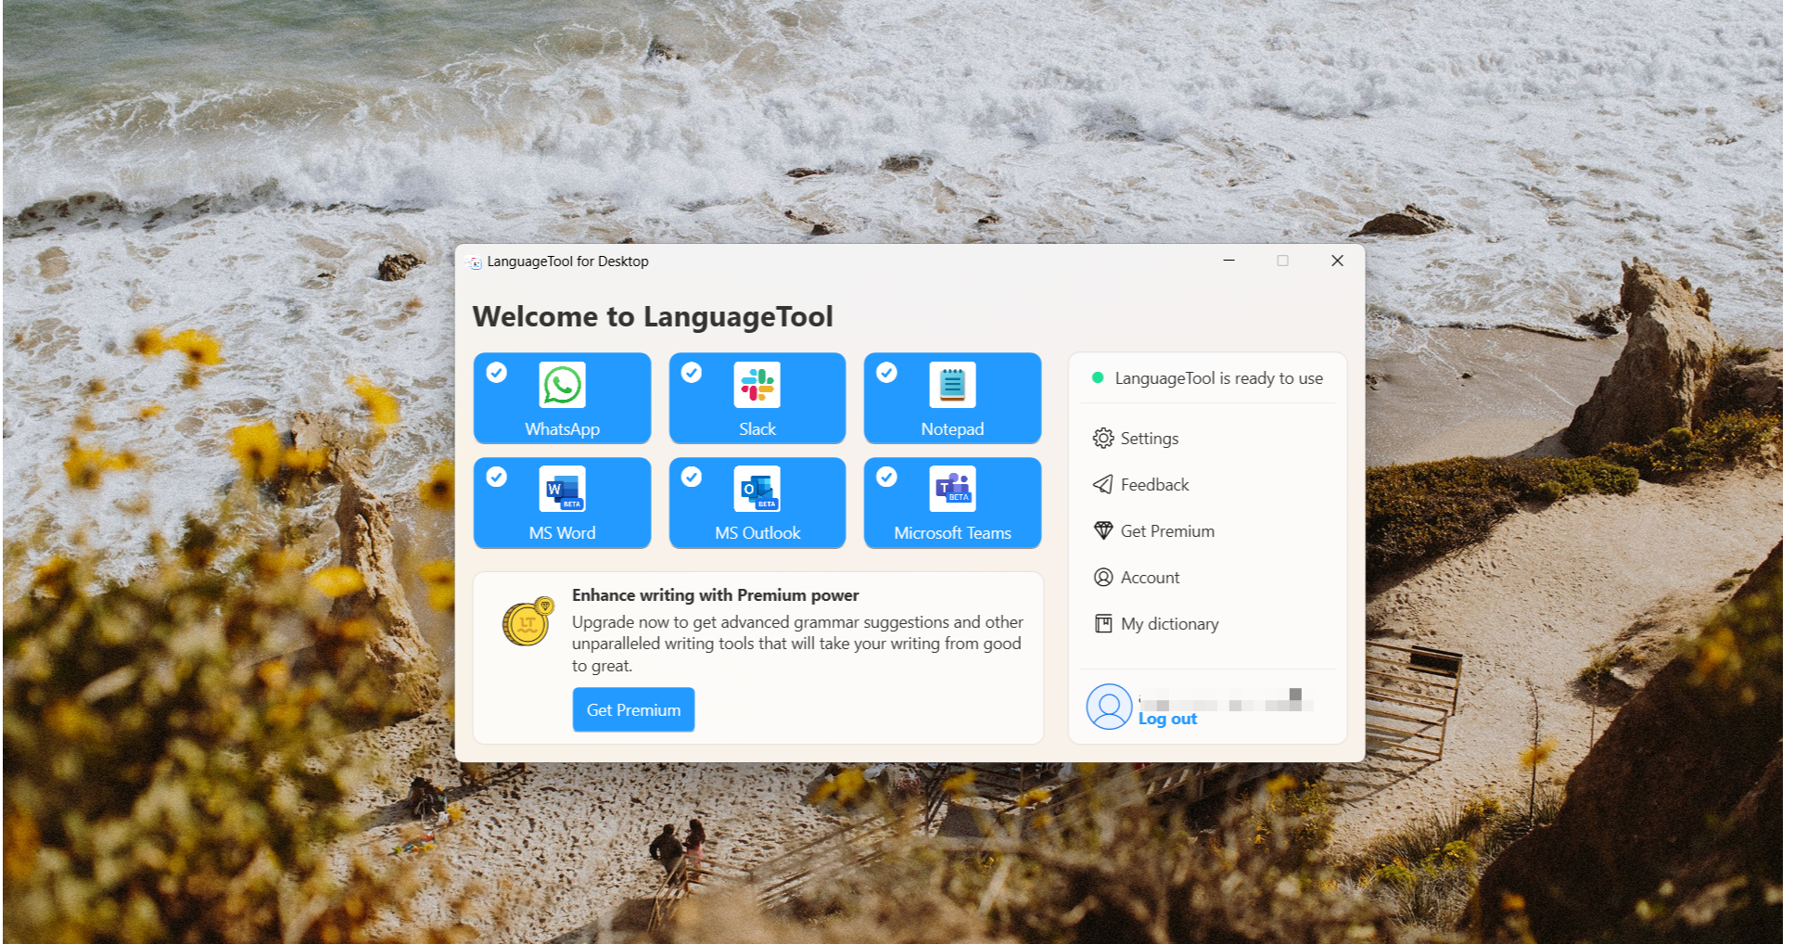
Task: Open My dictionary from sidebar
Action: tap(1169, 624)
